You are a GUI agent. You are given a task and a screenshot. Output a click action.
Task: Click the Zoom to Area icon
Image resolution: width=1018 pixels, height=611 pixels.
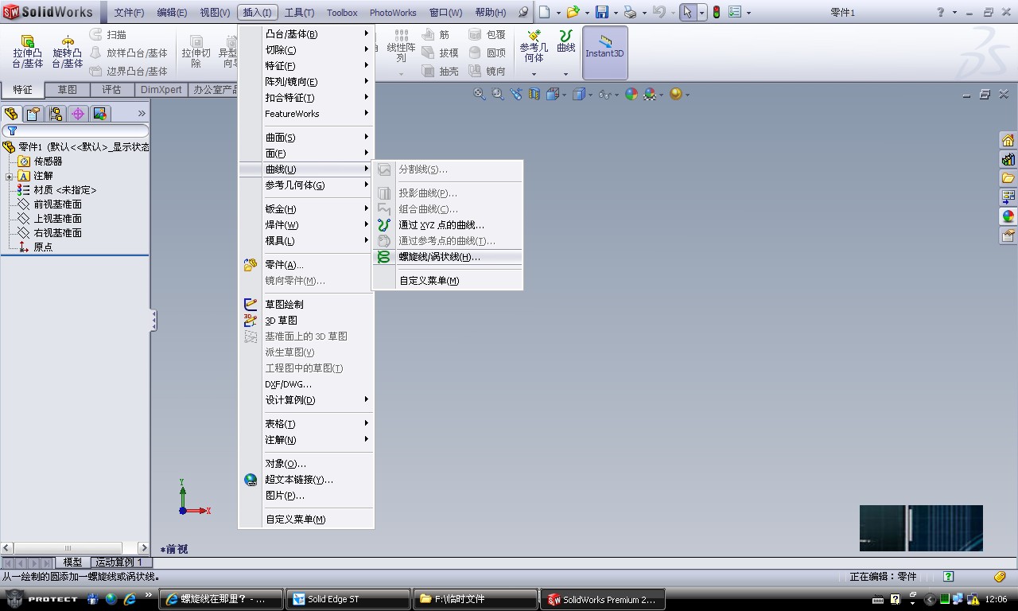(498, 94)
